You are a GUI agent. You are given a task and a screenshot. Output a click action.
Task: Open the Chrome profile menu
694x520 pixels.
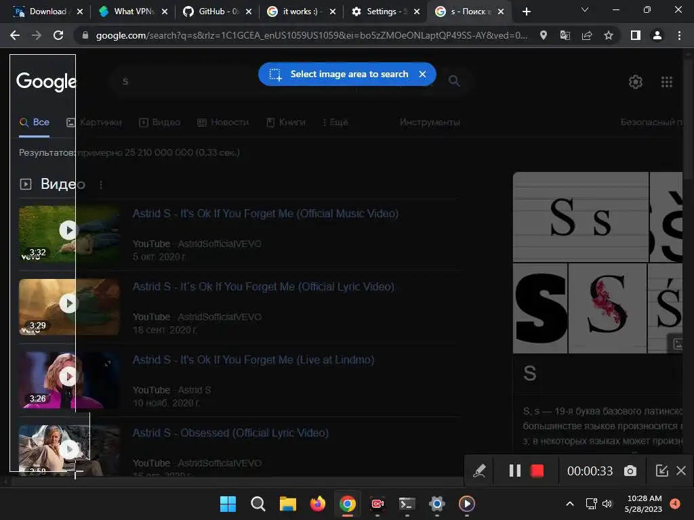(657, 35)
